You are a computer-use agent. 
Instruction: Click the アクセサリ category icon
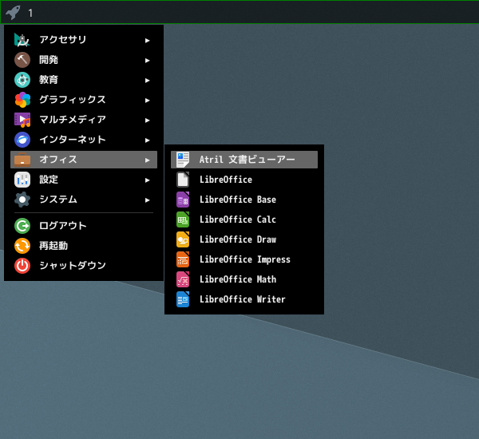pyautogui.click(x=22, y=40)
